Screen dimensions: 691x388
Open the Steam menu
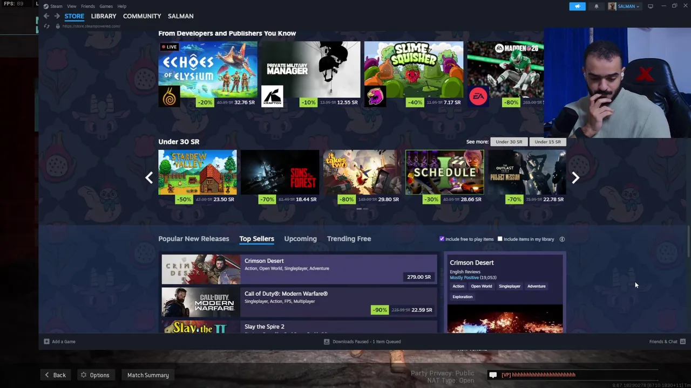coord(56,6)
